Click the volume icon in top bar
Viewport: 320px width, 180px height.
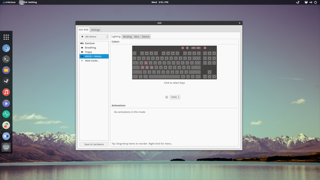click(311, 2)
